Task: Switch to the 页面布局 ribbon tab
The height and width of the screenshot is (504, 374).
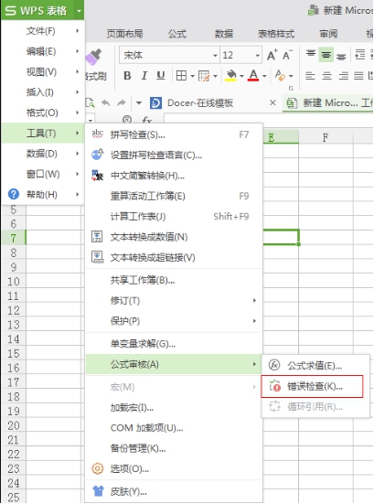Action: click(x=124, y=34)
